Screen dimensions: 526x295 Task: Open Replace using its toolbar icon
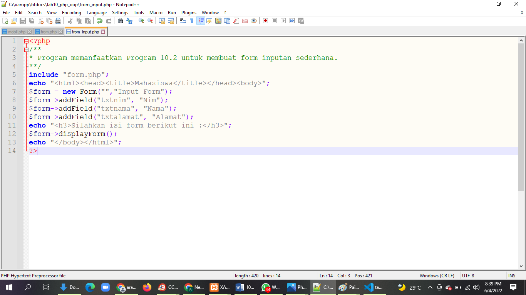tap(130, 21)
